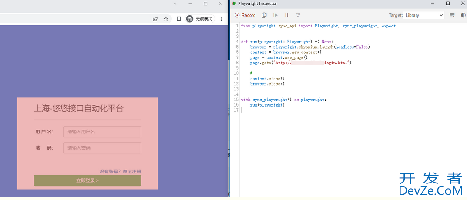The height and width of the screenshot is (200, 467).
Task: Click the 无痕模式 incognito badge
Action: coord(200,19)
